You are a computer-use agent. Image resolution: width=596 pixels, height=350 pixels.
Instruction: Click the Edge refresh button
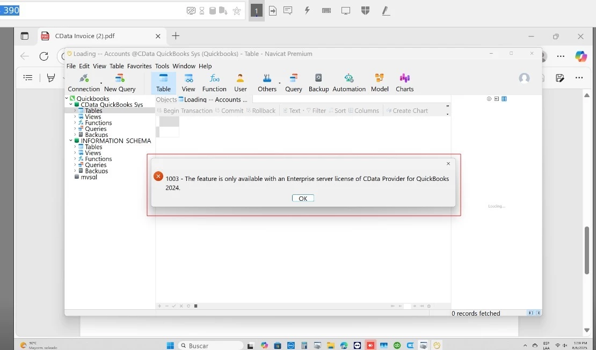44,56
